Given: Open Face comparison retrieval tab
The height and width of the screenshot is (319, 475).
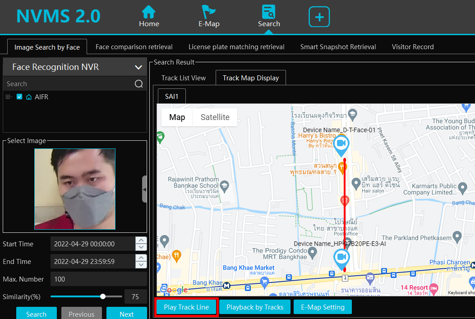Looking at the screenshot, I should pyautogui.click(x=134, y=47).
